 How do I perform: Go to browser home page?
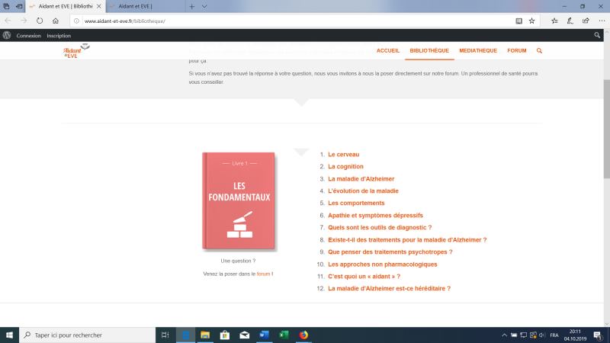56,21
